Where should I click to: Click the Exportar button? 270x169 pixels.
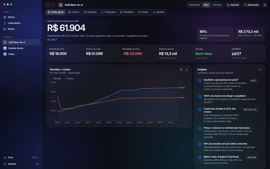click(233, 5)
